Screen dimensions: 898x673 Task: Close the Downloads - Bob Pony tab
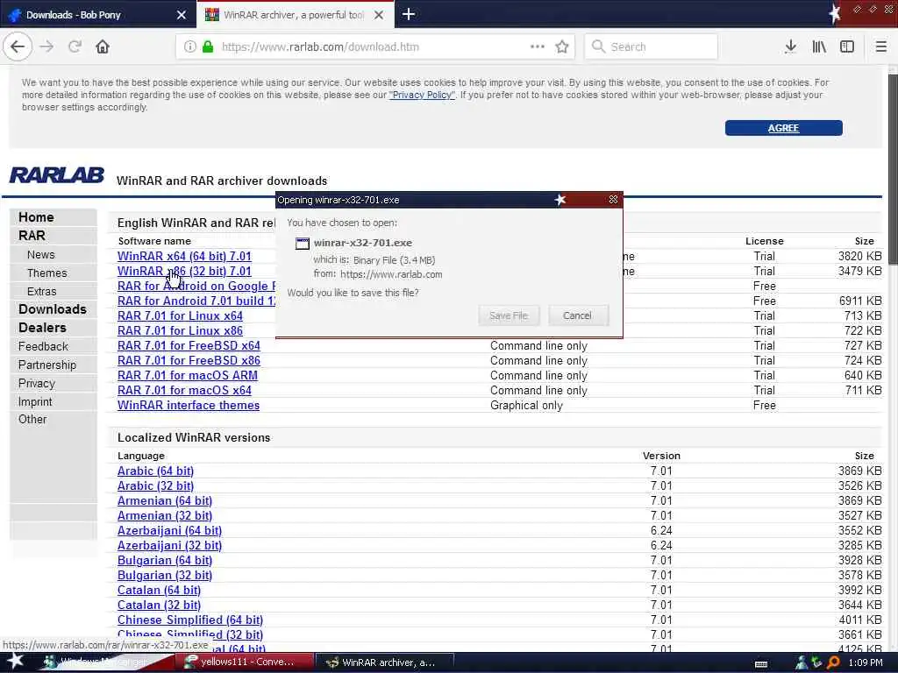point(182,15)
